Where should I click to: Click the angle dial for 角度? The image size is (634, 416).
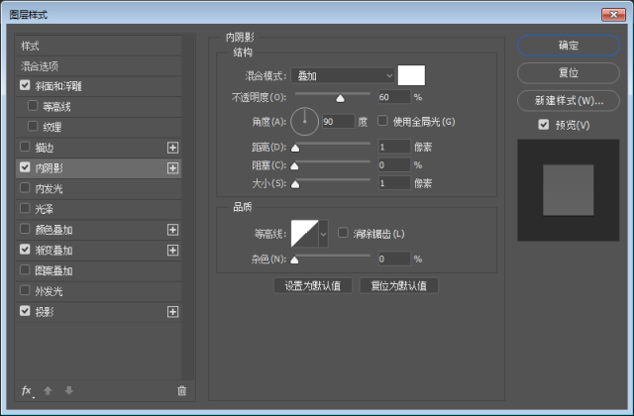point(304,121)
